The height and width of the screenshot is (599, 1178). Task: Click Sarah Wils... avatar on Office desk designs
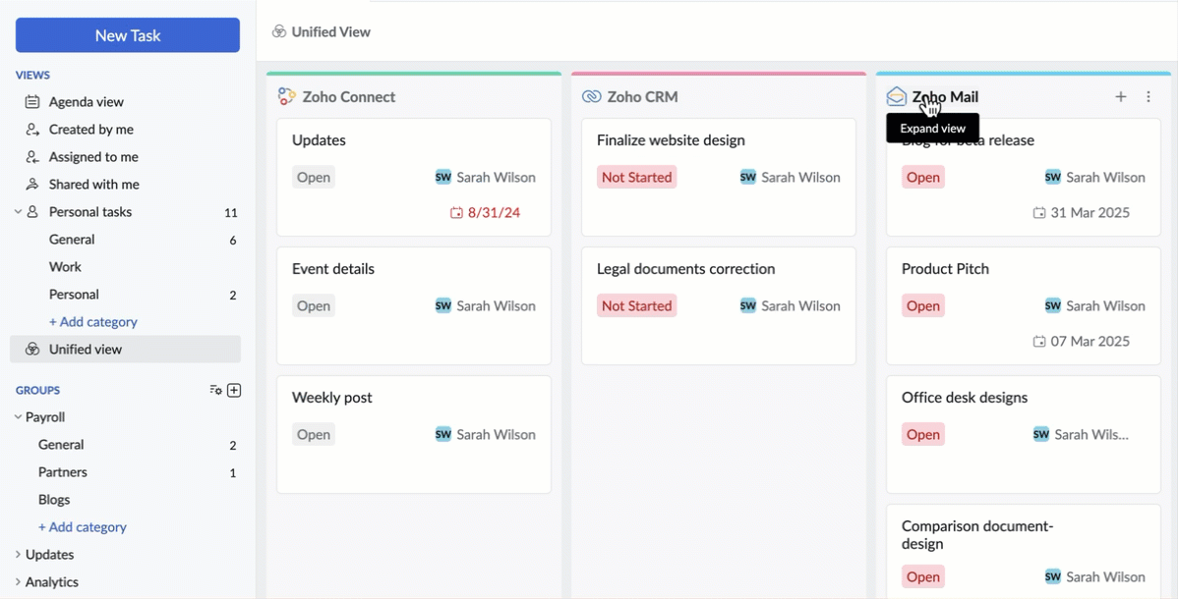coord(1041,434)
